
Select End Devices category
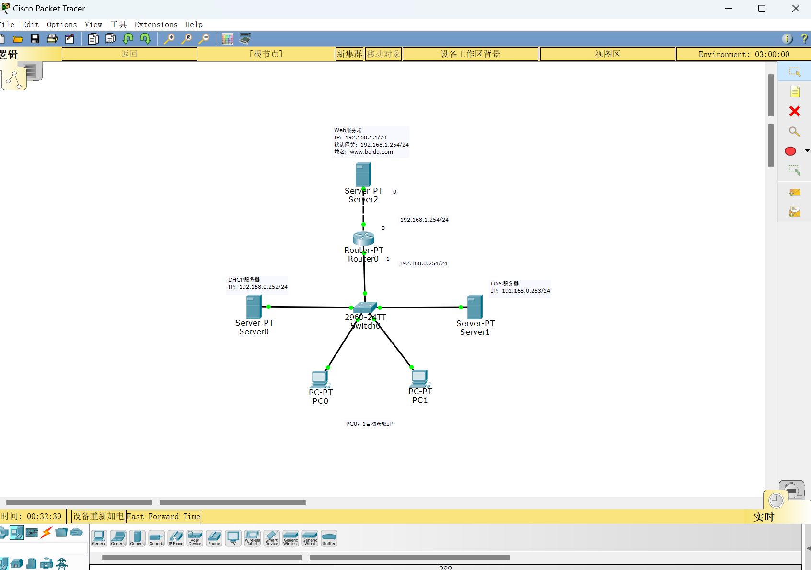(x=17, y=532)
